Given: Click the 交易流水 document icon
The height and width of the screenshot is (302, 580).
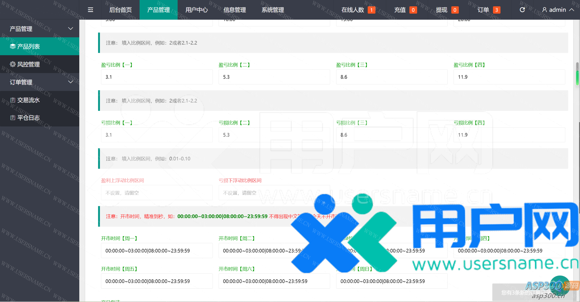Looking at the screenshot, I should coord(13,100).
